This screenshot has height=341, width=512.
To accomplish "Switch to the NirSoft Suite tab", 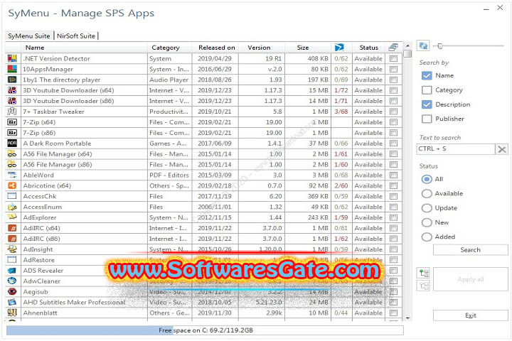I will pos(76,36).
